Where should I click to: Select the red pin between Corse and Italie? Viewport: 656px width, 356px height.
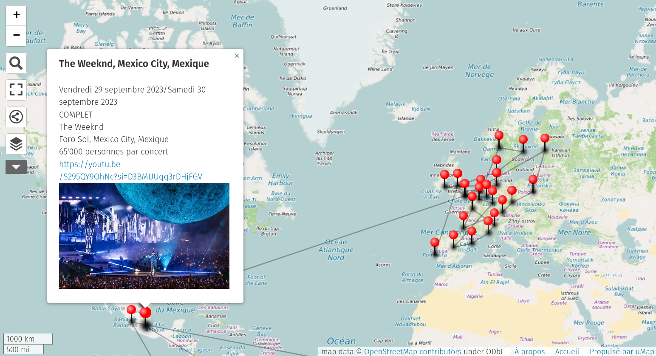click(488, 221)
